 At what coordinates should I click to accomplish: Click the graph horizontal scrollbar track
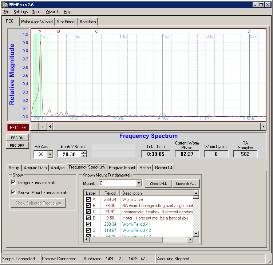click(x=157, y=127)
